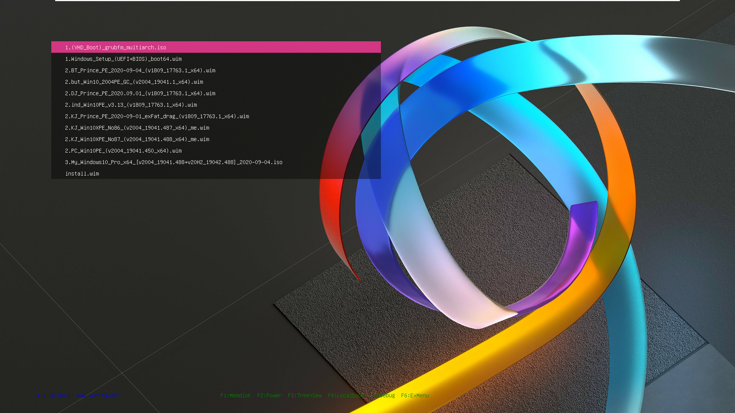This screenshot has height=413, width=735.
Task: Select 2.DJ_Prince_PE_2020.09.01 wim entry
Action: pos(216,93)
